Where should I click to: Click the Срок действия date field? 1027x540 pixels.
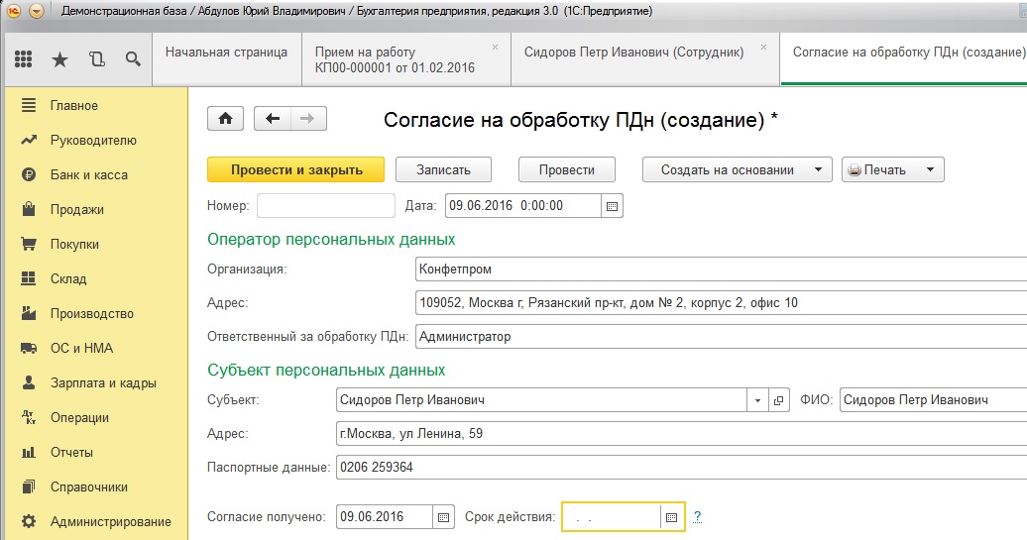[x=611, y=517]
